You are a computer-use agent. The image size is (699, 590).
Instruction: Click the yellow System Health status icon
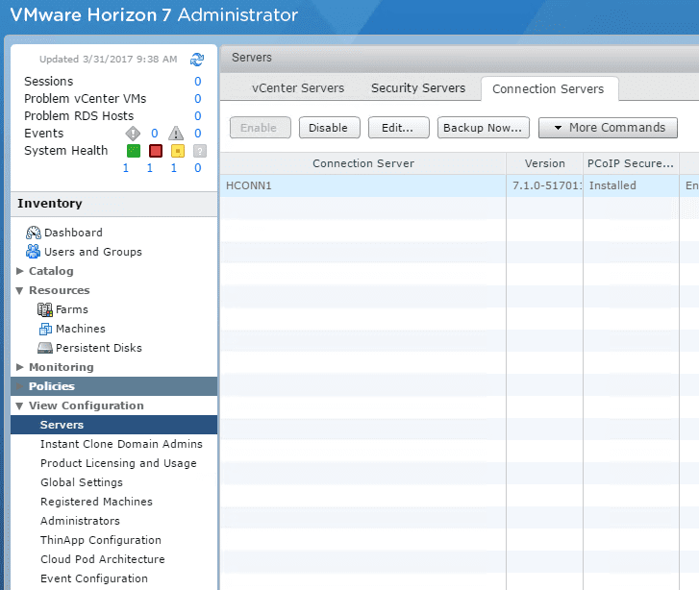pos(178,151)
